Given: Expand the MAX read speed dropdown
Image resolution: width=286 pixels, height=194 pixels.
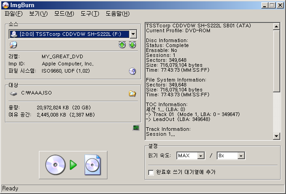Looking at the screenshot, I should click(x=201, y=155).
